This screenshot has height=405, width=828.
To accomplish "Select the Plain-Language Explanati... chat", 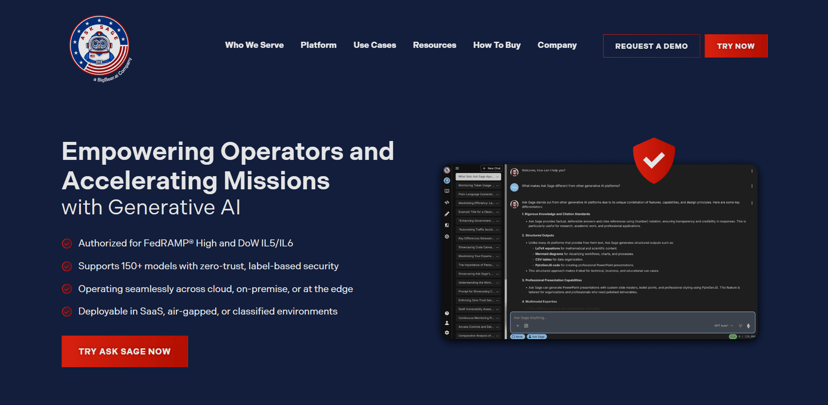I will click(x=478, y=194).
